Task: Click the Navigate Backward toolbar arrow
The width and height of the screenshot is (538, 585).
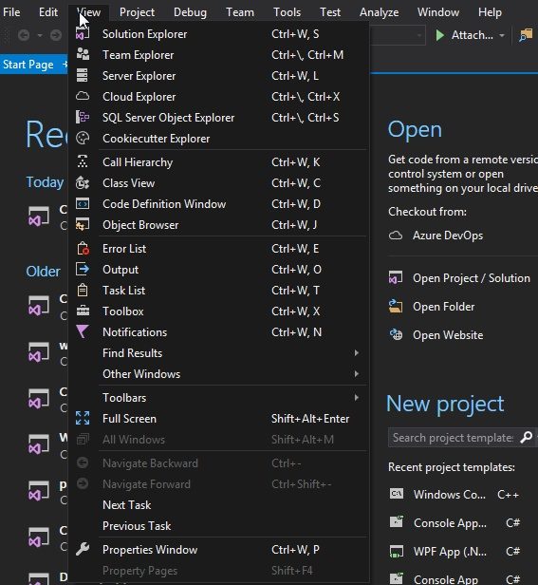Action: click(x=24, y=35)
